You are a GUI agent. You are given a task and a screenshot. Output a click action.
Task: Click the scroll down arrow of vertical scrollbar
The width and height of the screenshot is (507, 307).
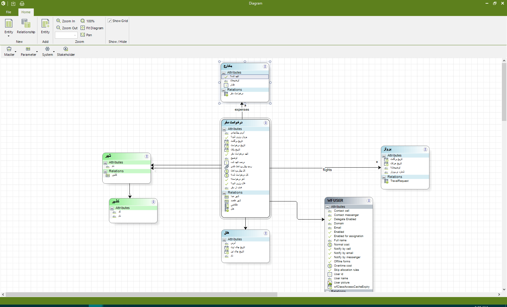504,290
